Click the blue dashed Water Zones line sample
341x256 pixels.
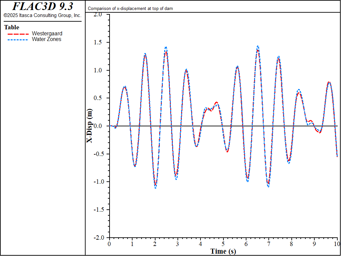click(18, 39)
